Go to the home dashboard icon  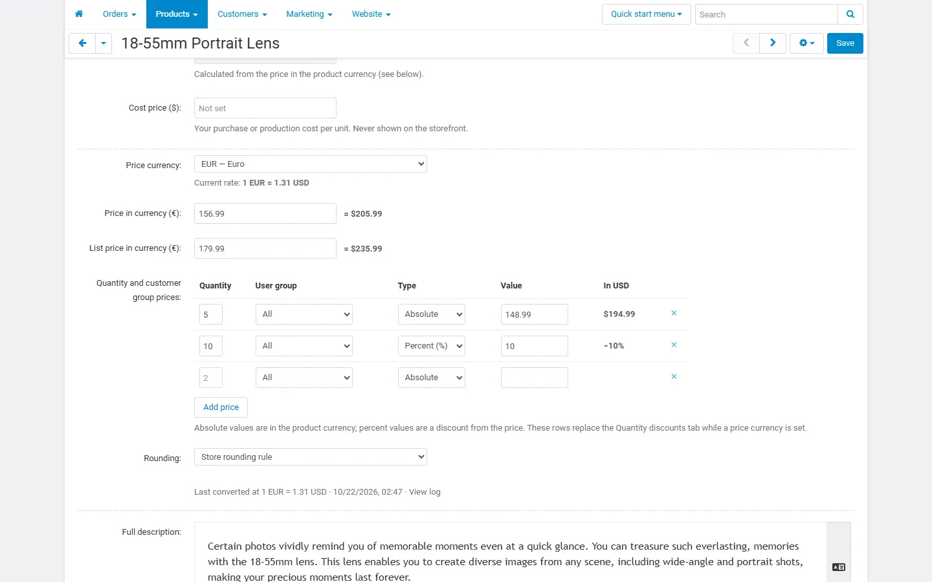[x=79, y=14]
